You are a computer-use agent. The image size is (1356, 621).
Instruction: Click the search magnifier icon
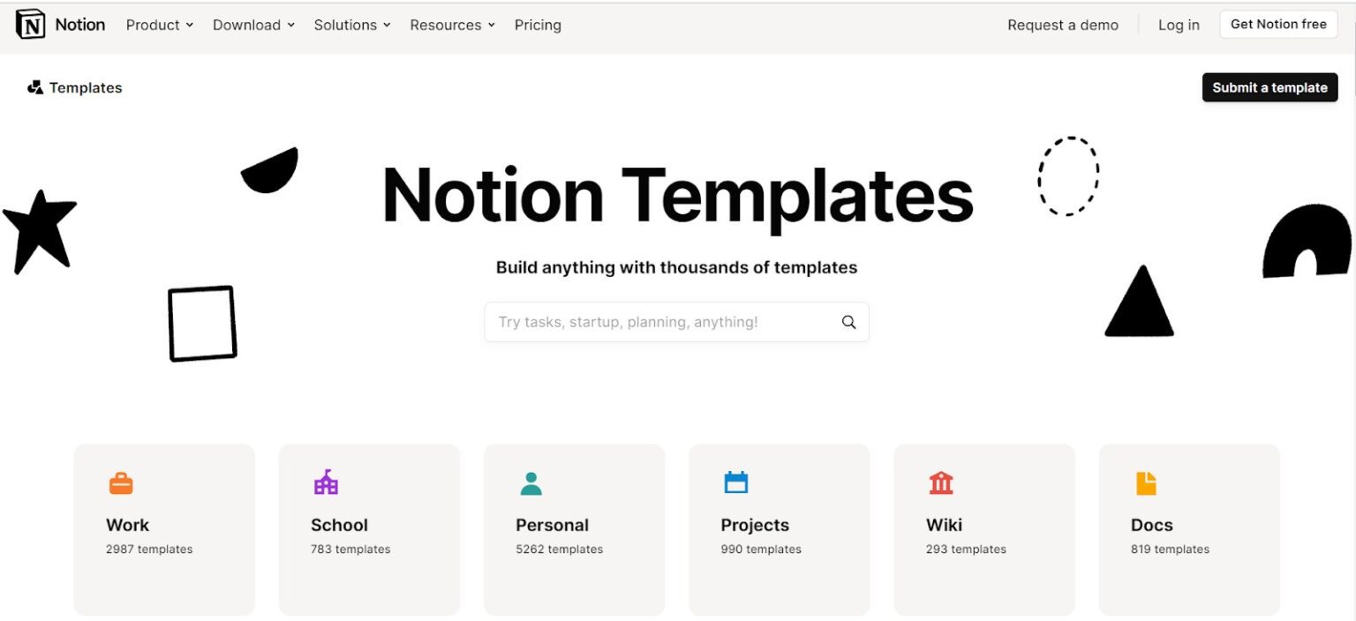point(848,322)
